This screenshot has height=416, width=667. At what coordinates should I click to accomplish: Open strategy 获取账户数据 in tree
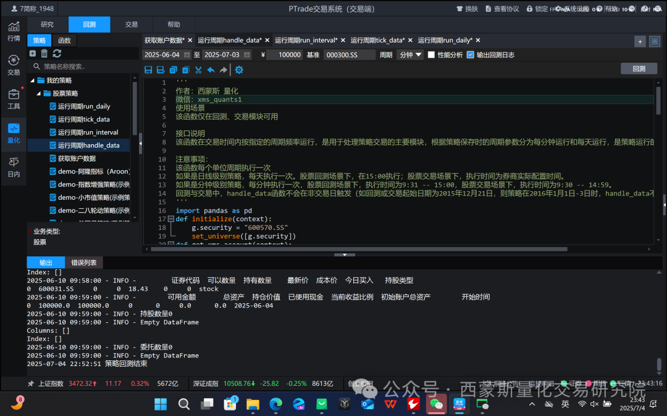(x=77, y=158)
